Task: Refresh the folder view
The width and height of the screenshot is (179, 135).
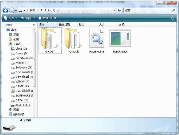Action: (x=119, y=10)
